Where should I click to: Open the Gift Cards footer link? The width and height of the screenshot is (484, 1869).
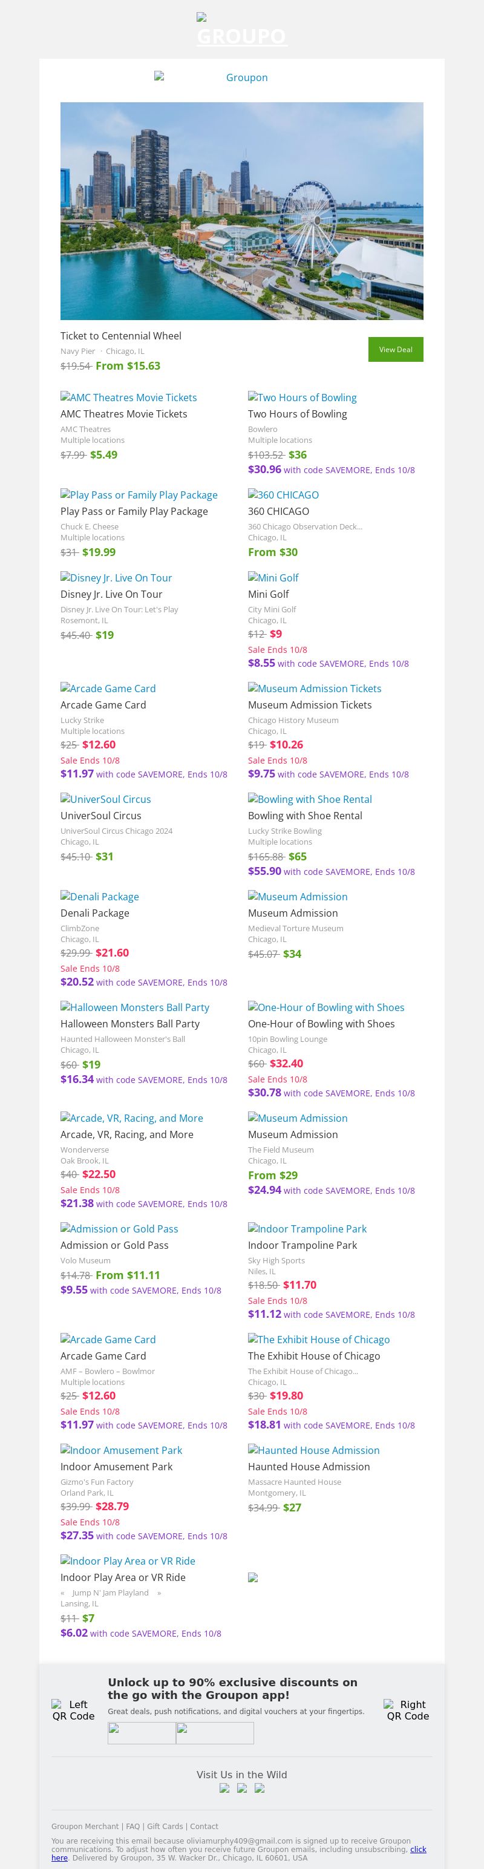click(165, 1826)
